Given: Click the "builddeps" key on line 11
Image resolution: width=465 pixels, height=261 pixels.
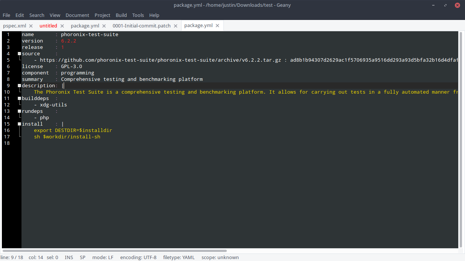Looking at the screenshot, I should click(35, 99).
